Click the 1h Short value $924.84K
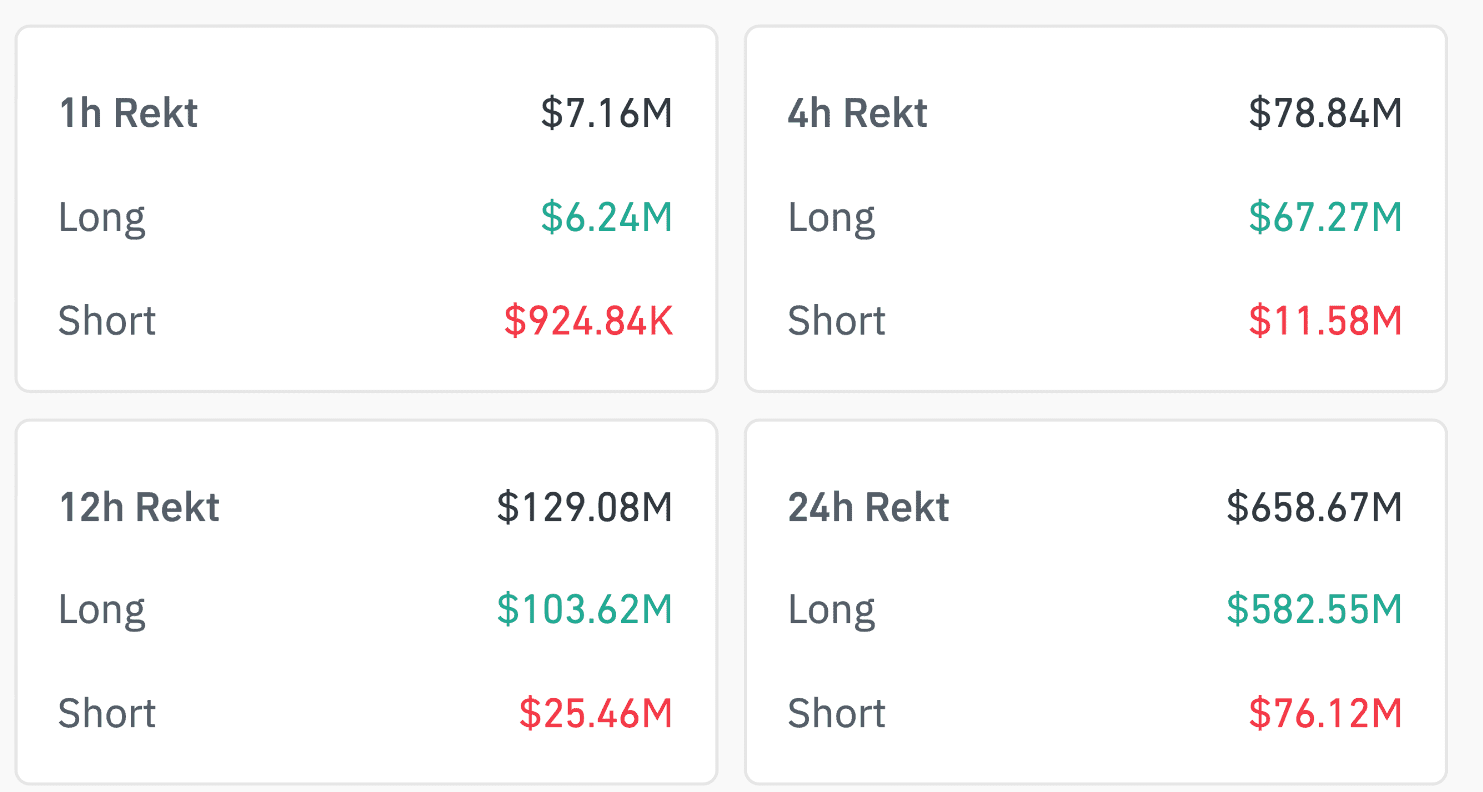Viewport: 1483px width, 792px height. point(589,321)
